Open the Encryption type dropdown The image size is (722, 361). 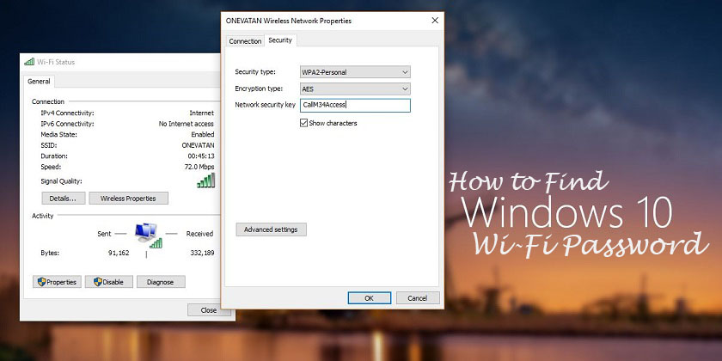click(x=355, y=89)
